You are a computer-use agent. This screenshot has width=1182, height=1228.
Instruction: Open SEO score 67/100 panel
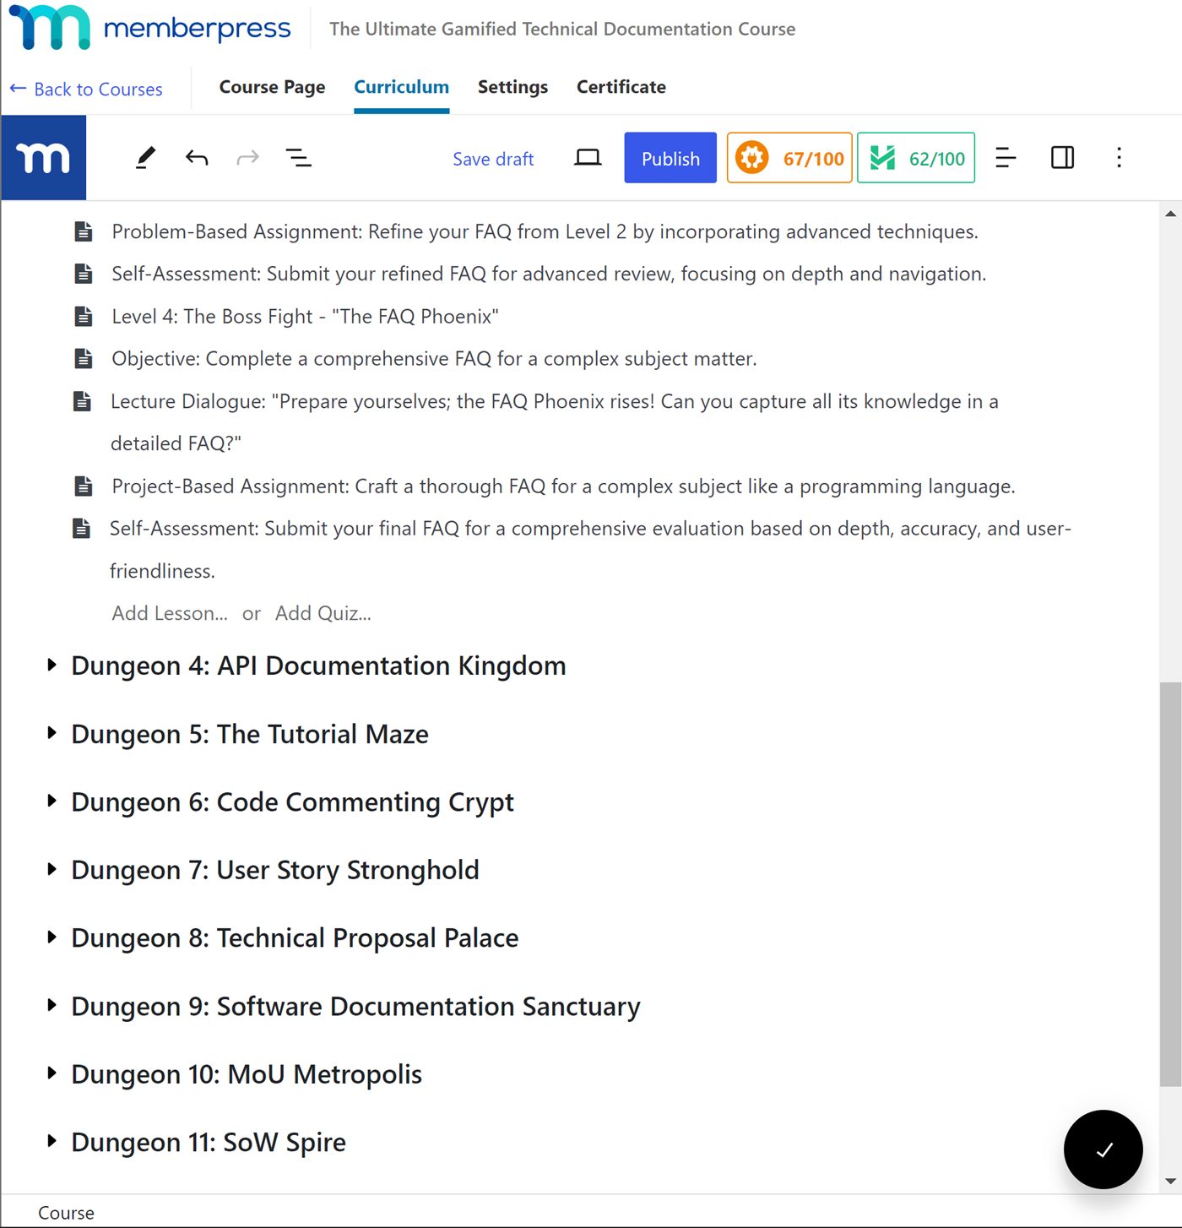point(789,158)
